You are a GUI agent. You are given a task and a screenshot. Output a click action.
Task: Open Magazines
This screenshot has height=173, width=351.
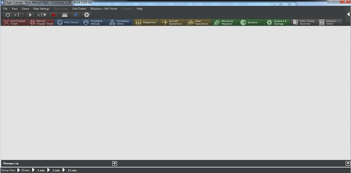[146, 22]
